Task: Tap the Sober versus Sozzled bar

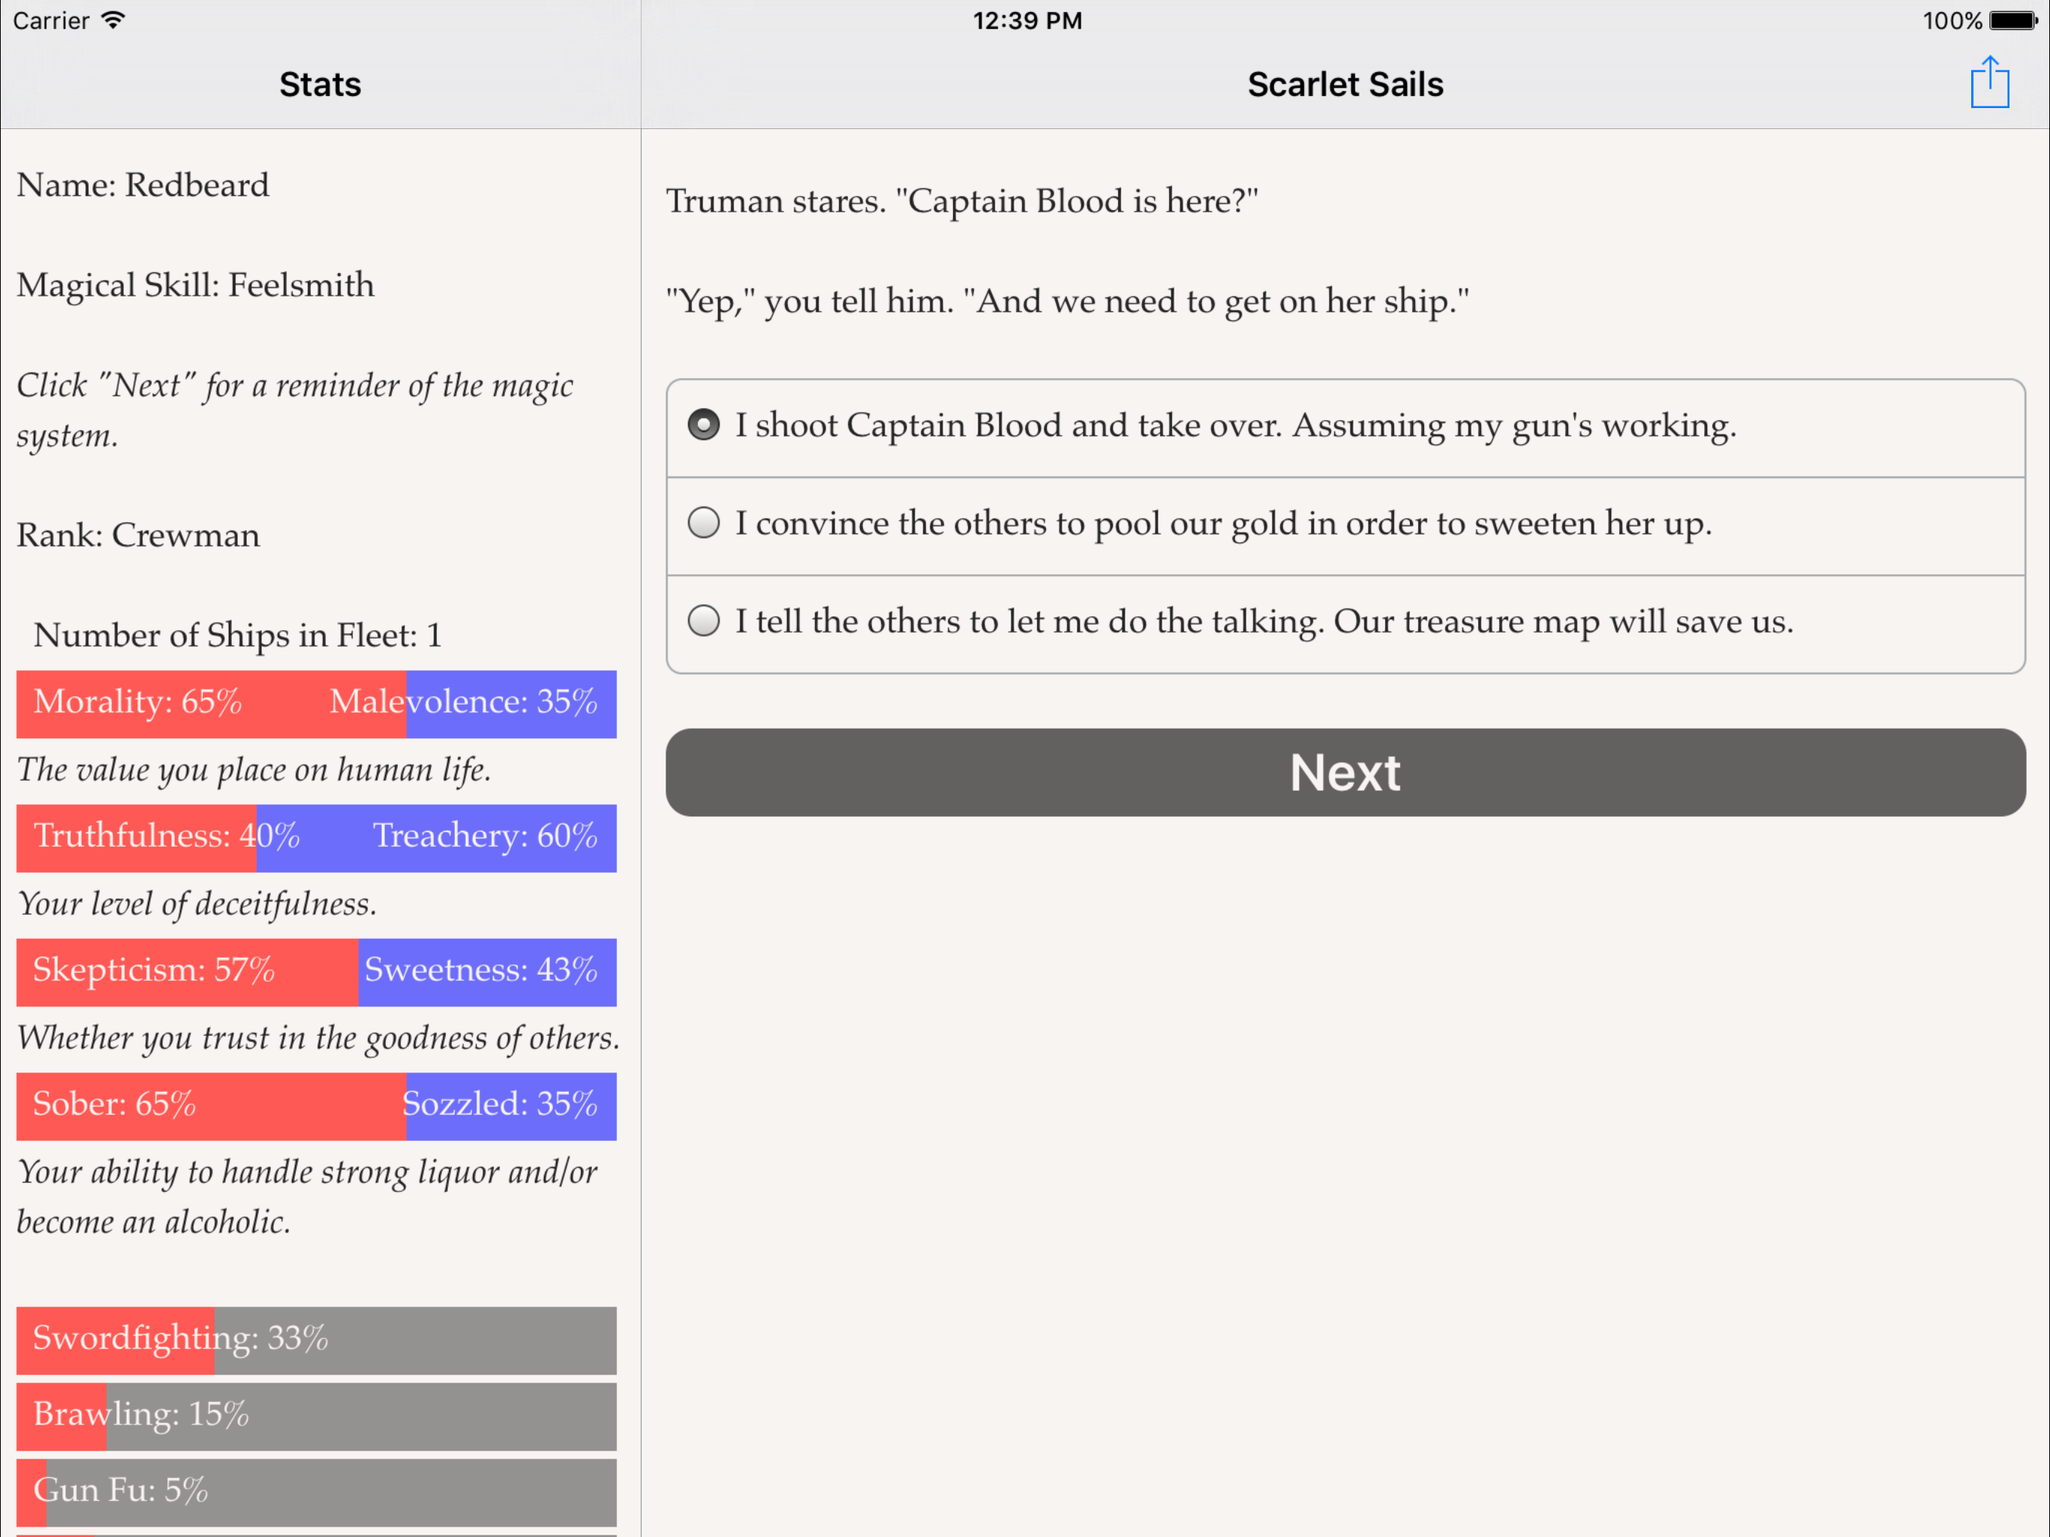Action: [316, 1106]
